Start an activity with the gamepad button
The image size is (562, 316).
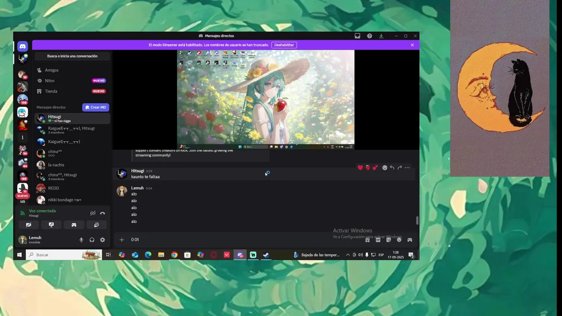pyautogui.click(x=74, y=225)
